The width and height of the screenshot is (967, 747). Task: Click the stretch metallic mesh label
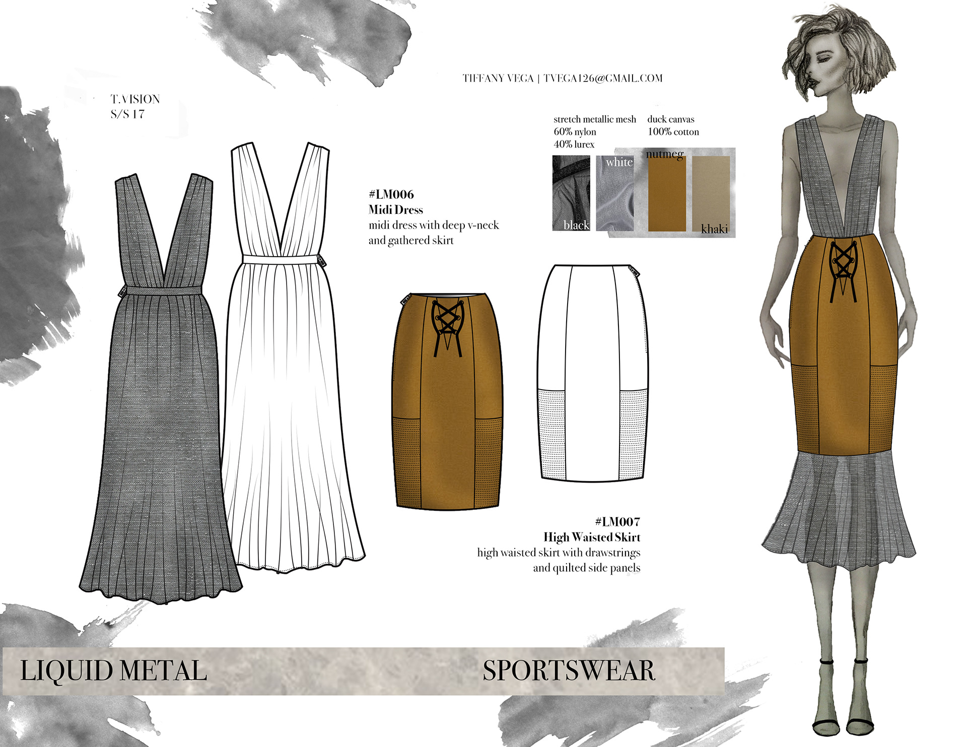click(595, 119)
